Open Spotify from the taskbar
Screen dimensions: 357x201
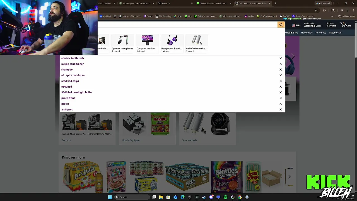click(225, 197)
